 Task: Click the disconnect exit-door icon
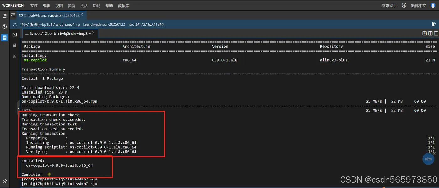(x=434, y=24)
